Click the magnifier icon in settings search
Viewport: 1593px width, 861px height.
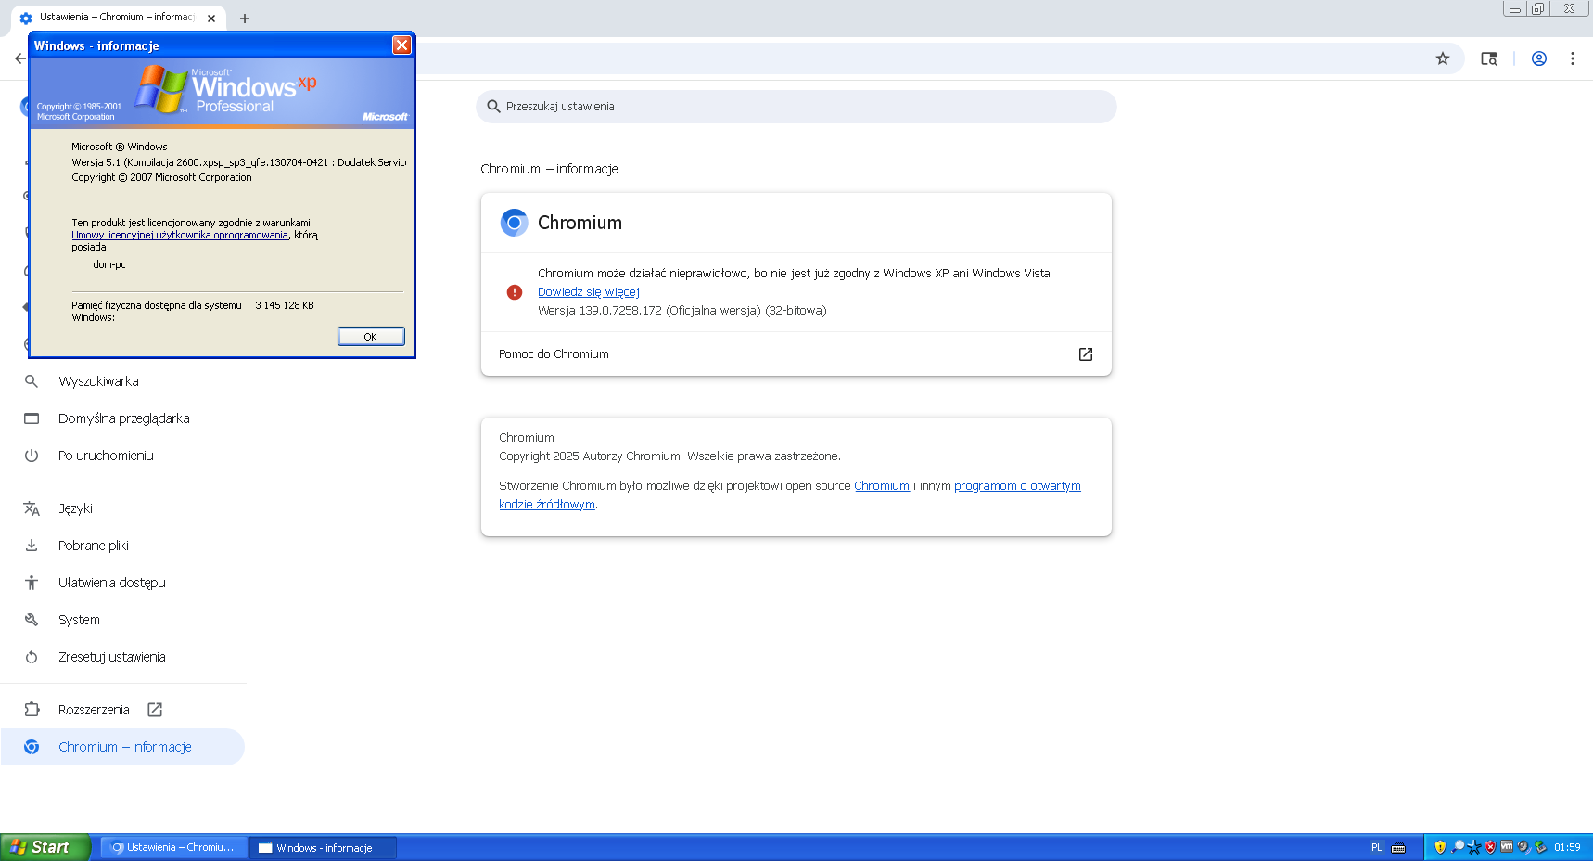point(494,107)
